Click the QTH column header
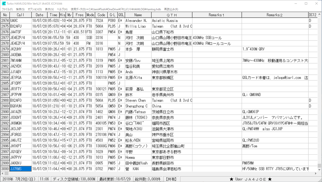Image resolution: width=322 pixels, height=182 pixels. point(172,15)
